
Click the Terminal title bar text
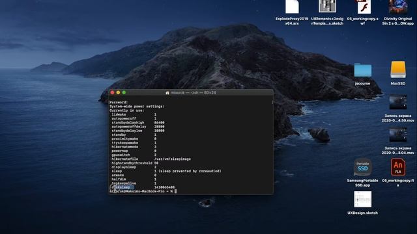193,93
